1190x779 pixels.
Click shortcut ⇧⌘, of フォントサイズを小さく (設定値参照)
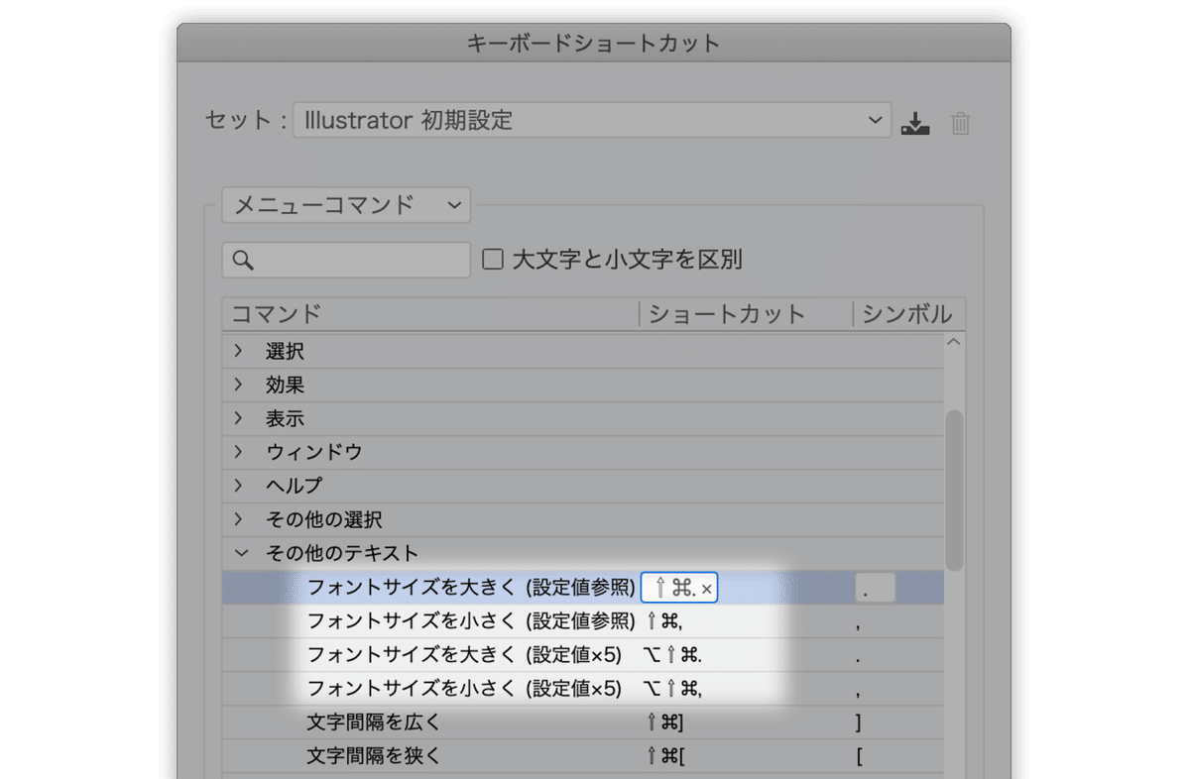coord(665,621)
